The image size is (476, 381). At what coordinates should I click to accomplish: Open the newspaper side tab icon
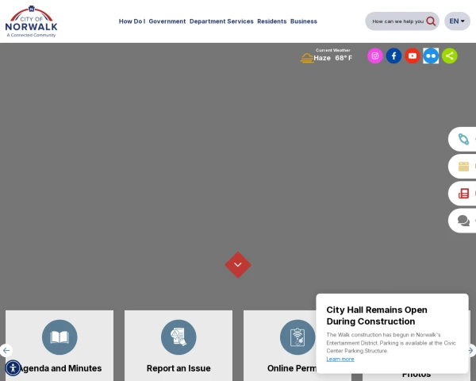(x=463, y=193)
